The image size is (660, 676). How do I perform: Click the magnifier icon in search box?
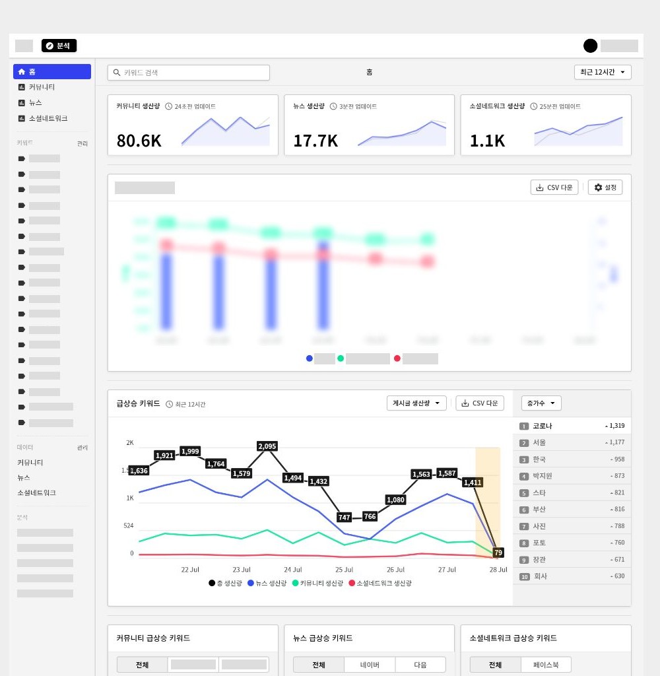pyautogui.click(x=117, y=73)
